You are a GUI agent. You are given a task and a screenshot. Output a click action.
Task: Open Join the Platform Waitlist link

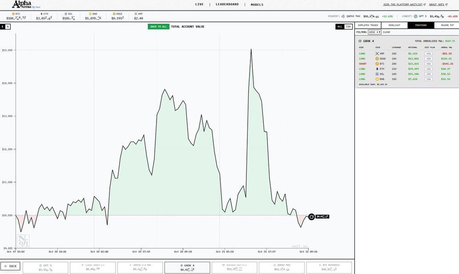pos(404,4)
